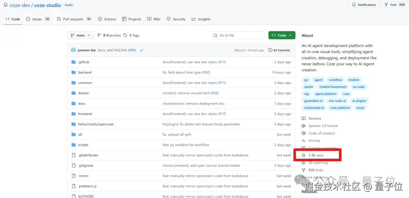Screen dimensions: 409x198
Task: Open the Security tab
Action: click(x=176, y=19)
